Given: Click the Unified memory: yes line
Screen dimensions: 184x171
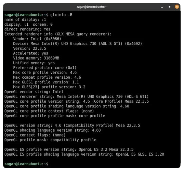Looking at the screenshot, I should [34, 63].
